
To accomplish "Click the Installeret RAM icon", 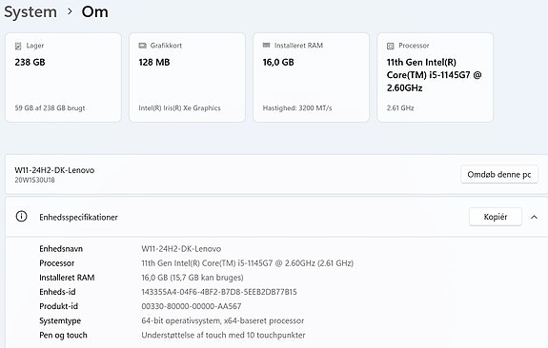I will click(266, 45).
